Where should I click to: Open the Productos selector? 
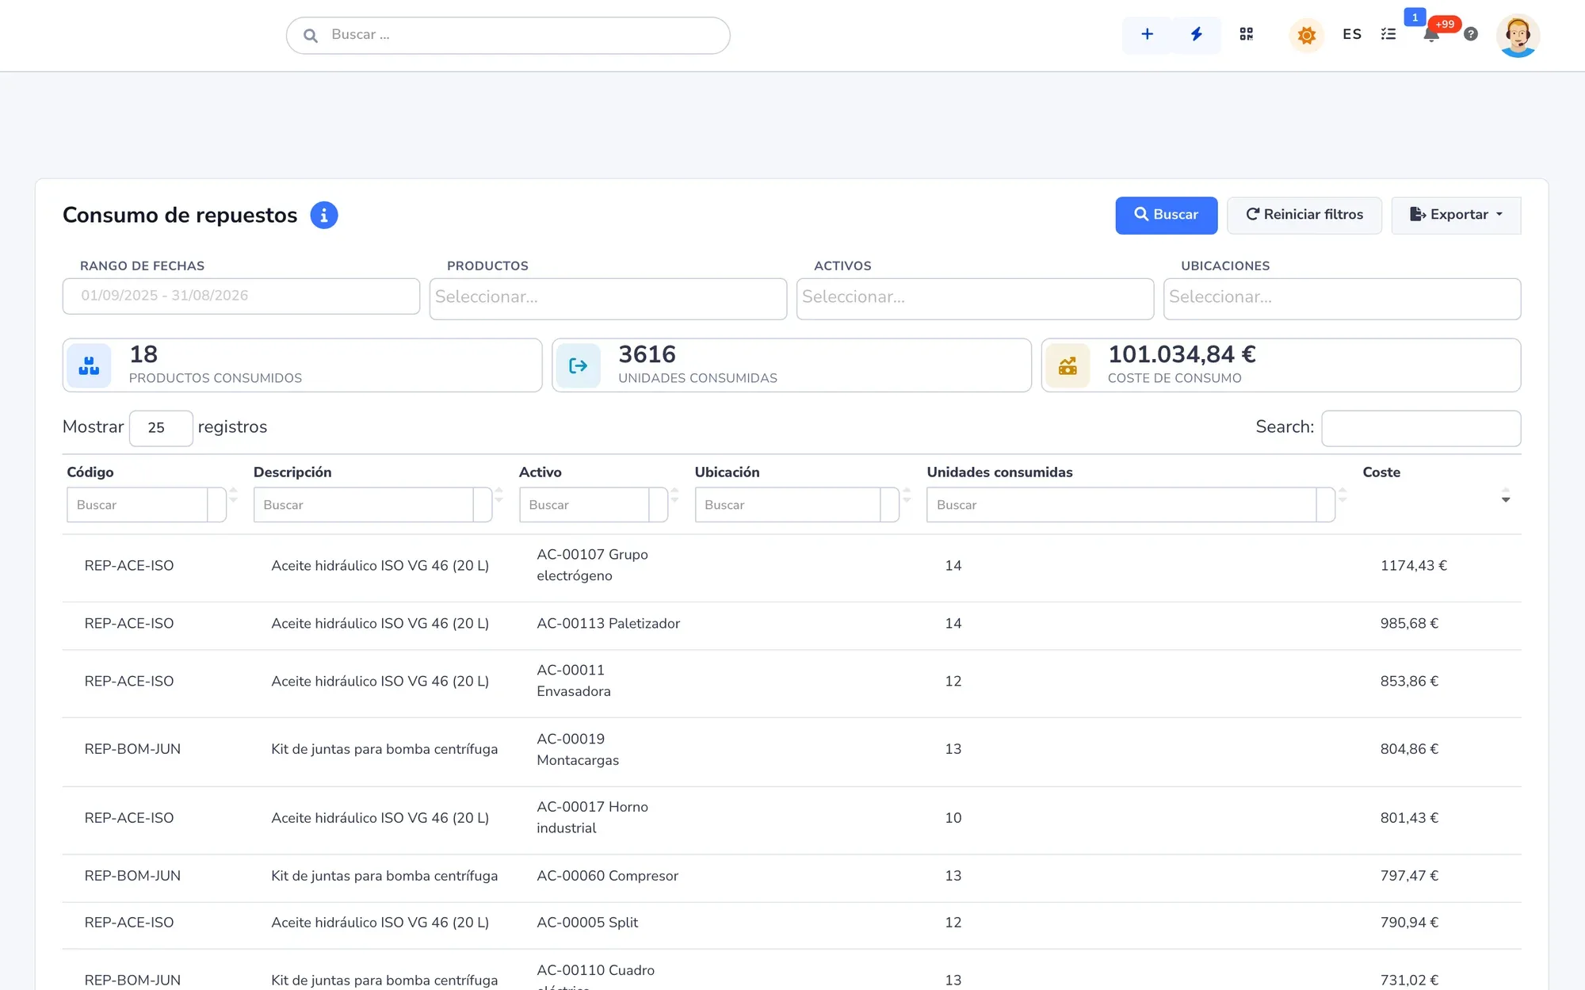click(608, 298)
